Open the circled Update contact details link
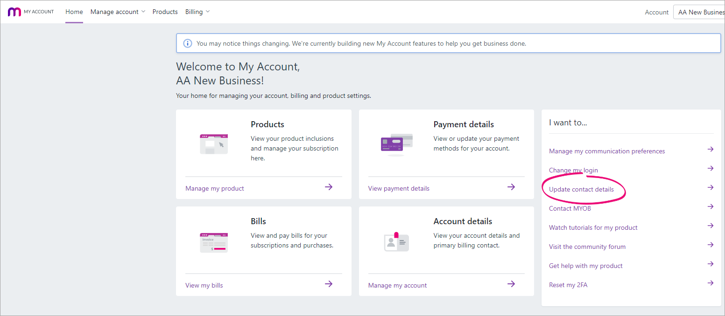Image resolution: width=725 pixels, height=316 pixels. tap(581, 189)
